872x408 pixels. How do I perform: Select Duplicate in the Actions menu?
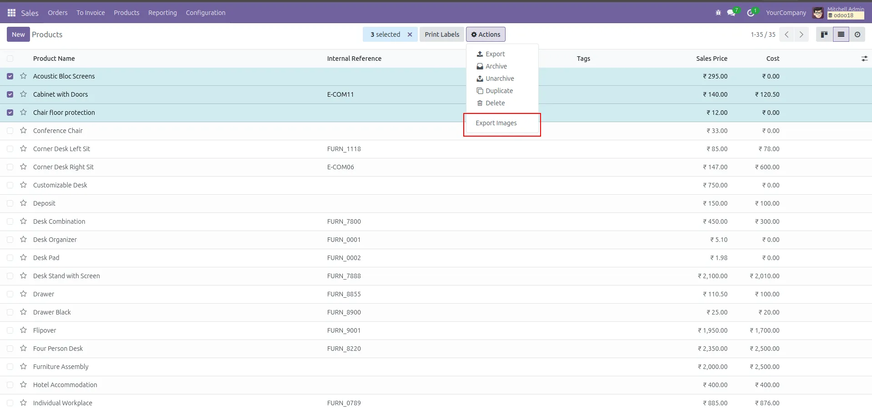coord(499,91)
